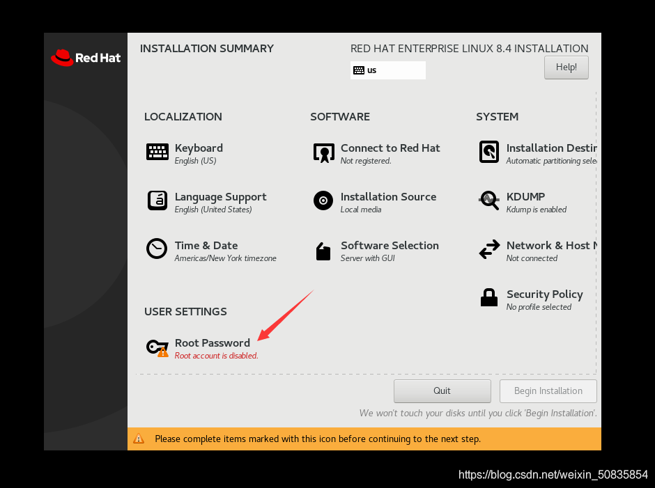Click the Software Selection package icon
The width and height of the screenshot is (655, 488).
(323, 251)
